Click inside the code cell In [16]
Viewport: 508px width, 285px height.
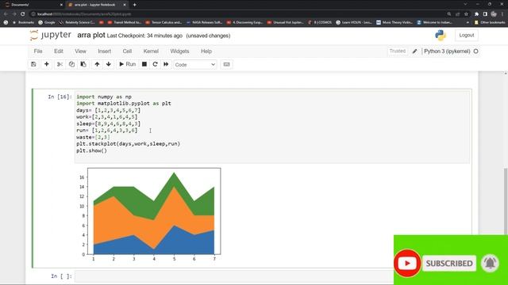pyautogui.click(x=271, y=127)
